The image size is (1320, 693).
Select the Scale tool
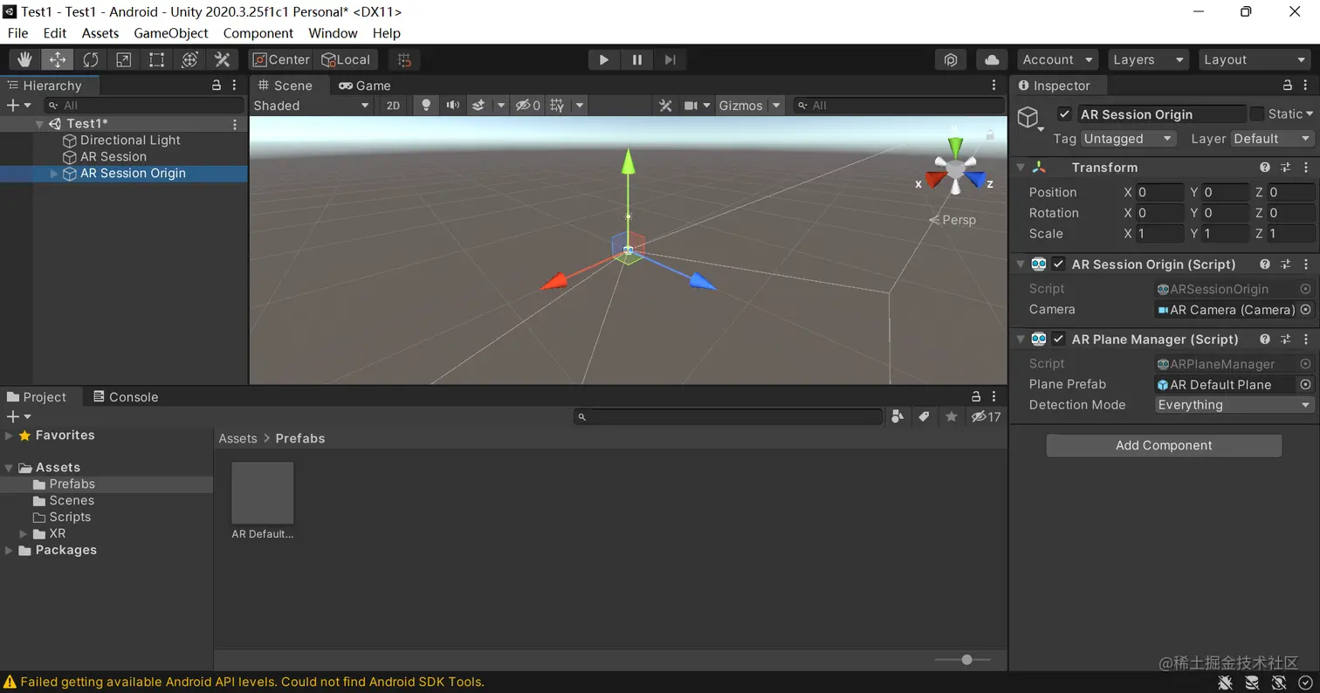pos(124,59)
